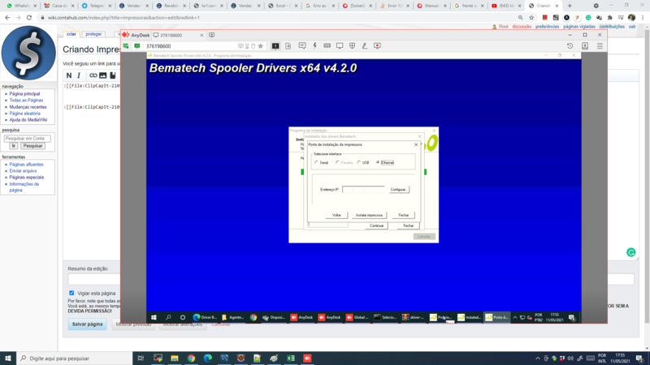This screenshot has width=650, height=365.
Task: Click the AnyDesk download/install icon
Action: (x=585, y=46)
